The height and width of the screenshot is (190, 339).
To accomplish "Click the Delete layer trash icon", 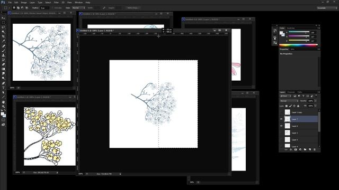I will 315,149.
